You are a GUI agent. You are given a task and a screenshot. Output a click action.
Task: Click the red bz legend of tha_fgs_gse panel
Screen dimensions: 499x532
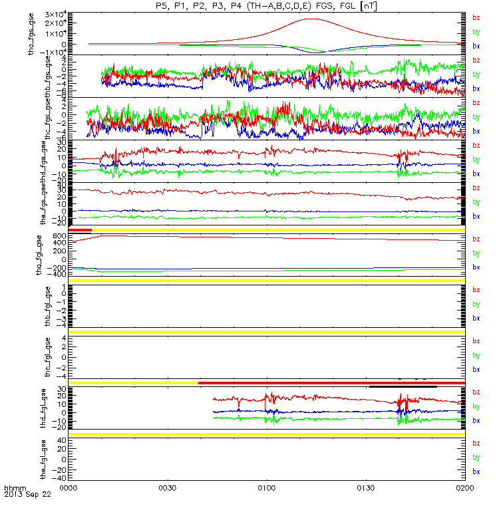(x=476, y=17)
